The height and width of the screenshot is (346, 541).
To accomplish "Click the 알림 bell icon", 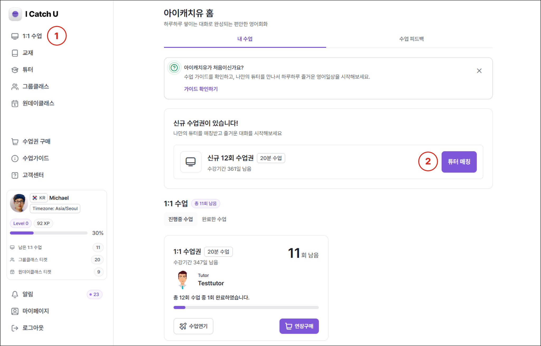I will pyautogui.click(x=15, y=294).
